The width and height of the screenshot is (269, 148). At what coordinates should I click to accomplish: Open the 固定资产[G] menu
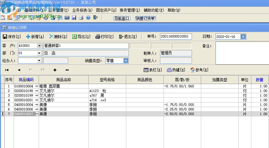pyautogui.click(x=106, y=10)
